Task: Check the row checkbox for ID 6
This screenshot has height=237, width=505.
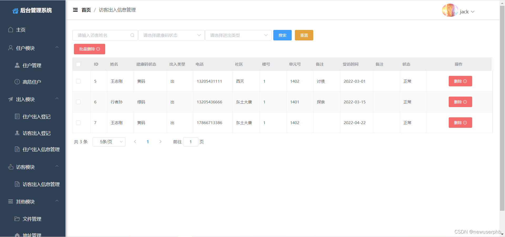Action: coord(78,102)
